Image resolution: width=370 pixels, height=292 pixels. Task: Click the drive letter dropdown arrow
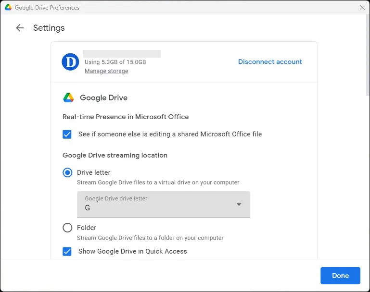pos(239,205)
